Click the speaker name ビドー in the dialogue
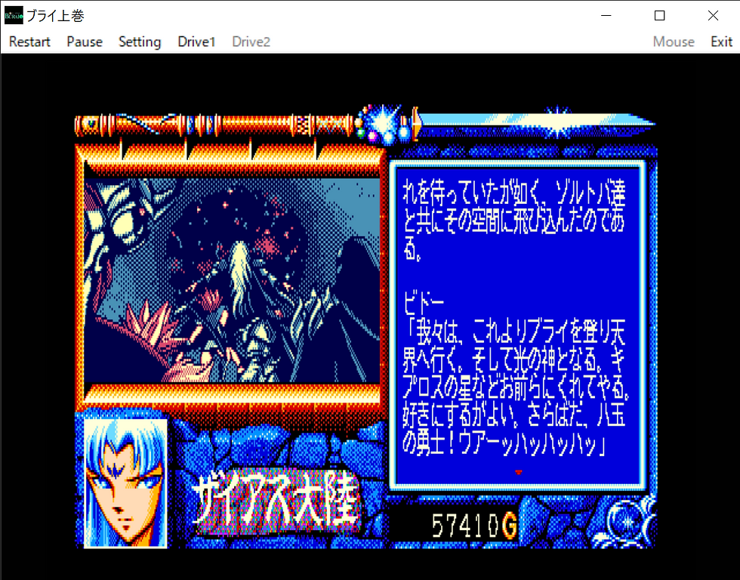Screen dimensions: 740x580 tap(423, 304)
